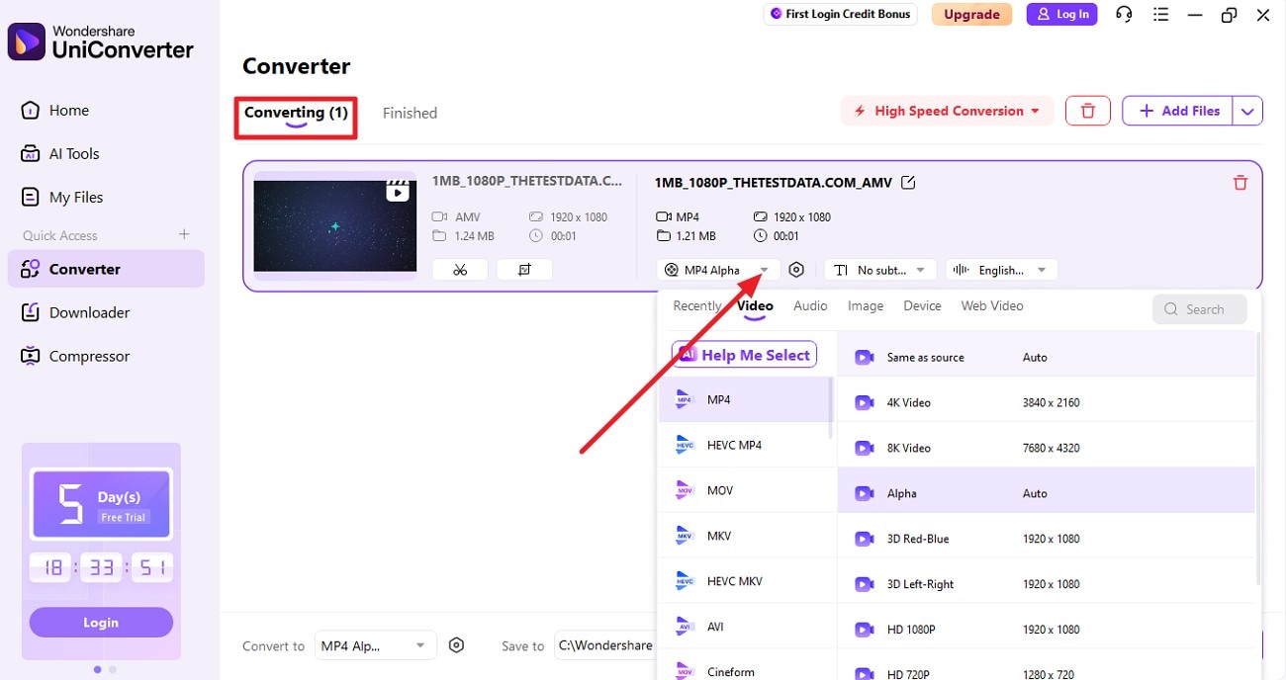Click the UniConverter logo
This screenshot has height=680, width=1286.
click(27, 42)
